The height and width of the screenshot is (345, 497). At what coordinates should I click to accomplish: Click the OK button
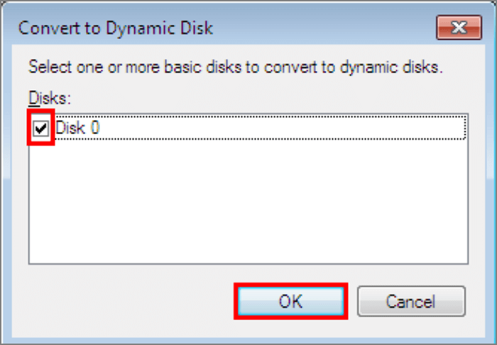pyautogui.click(x=290, y=301)
